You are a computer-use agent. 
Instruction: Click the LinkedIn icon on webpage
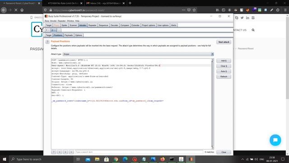pos(247,18)
